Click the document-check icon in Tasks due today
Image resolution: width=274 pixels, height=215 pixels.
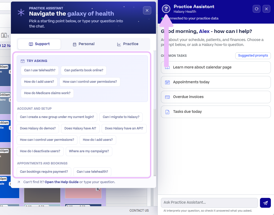[167, 112]
